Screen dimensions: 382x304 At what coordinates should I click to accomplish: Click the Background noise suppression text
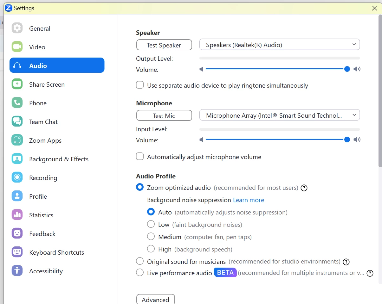[x=189, y=200]
